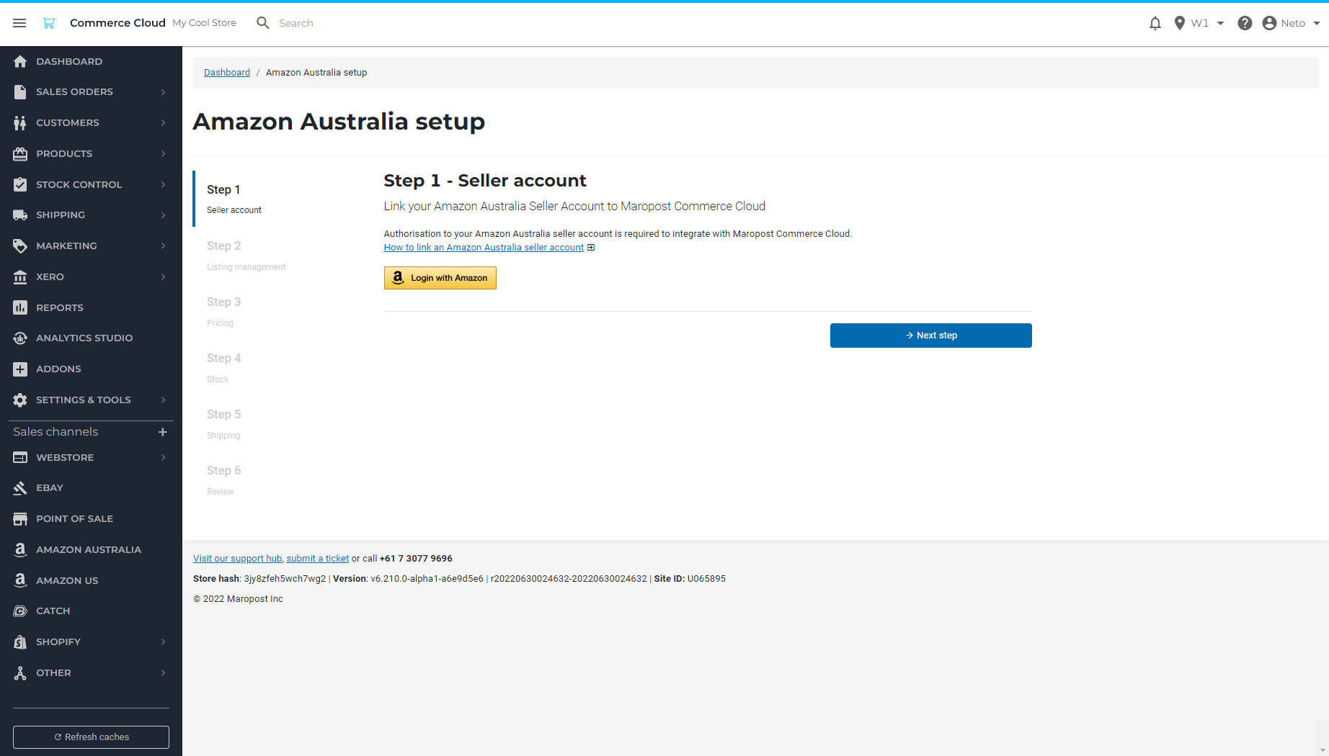The image size is (1329, 756).
Task: Click the Products briefcase icon
Action: pyautogui.click(x=20, y=153)
